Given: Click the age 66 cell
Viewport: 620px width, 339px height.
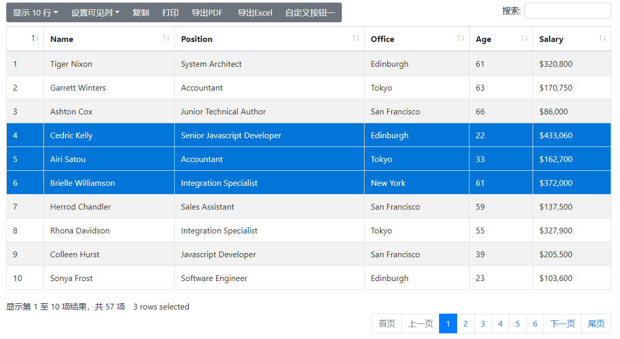Looking at the screenshot, I should pyautogui.click(x=501, y=111).
